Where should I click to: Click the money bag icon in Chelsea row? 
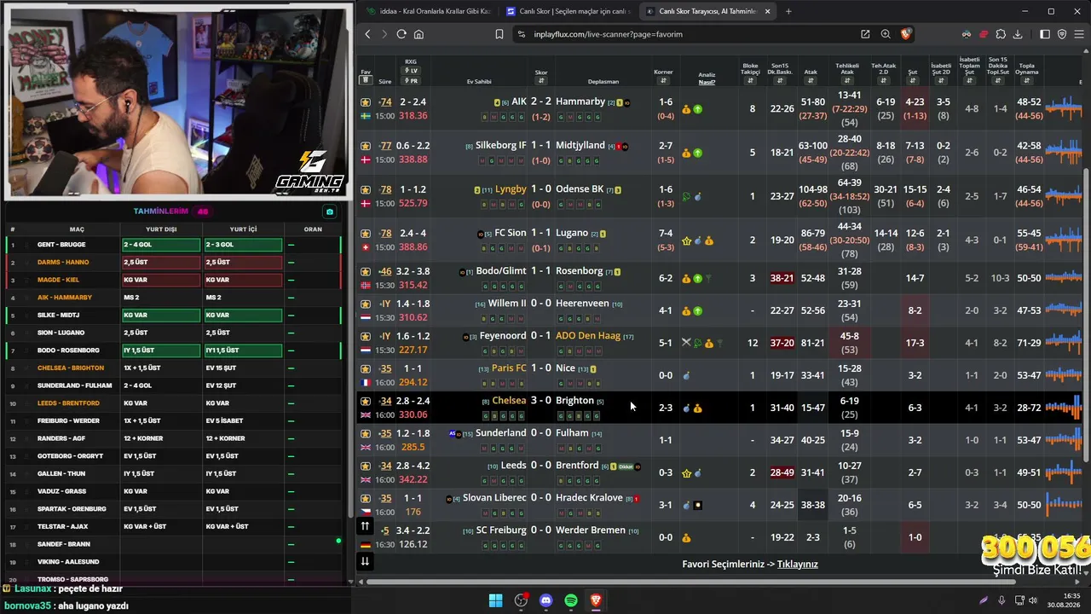(697, 408)
